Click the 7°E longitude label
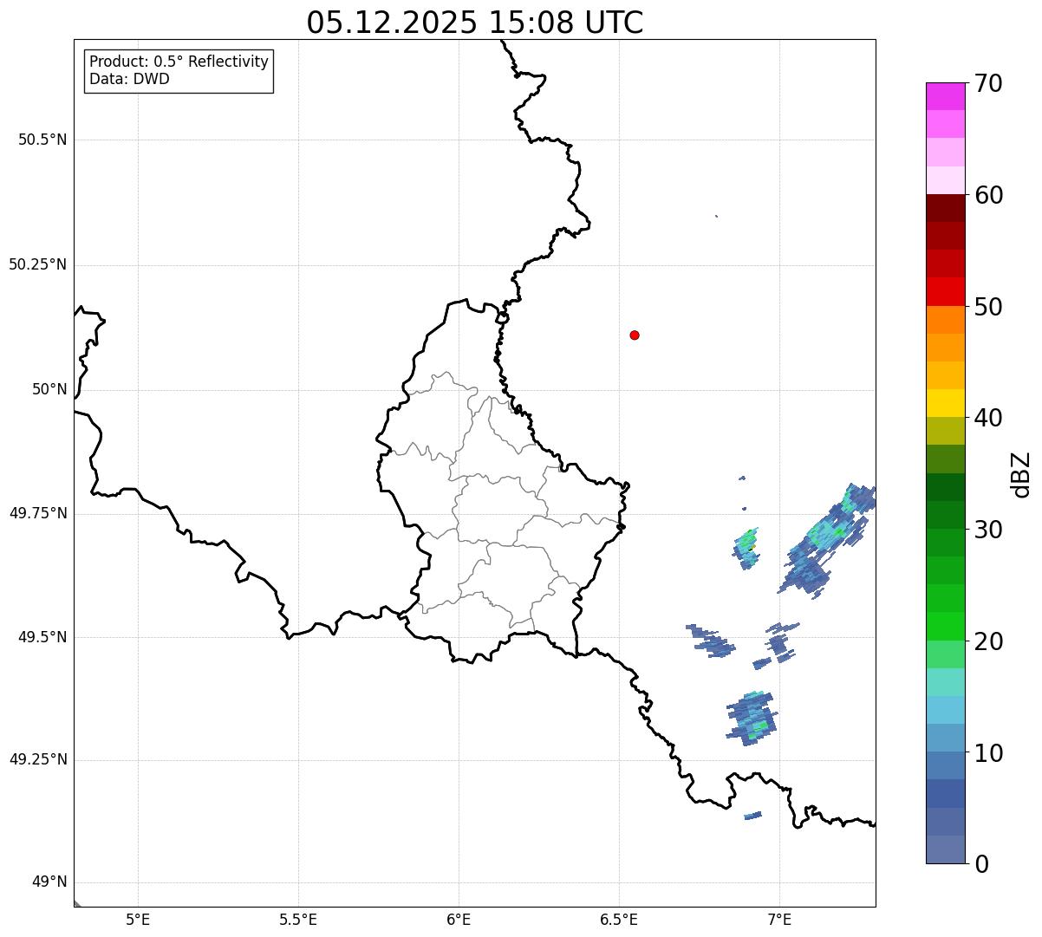The width and height of the screenshot is (1042, 937). (779, 919)
